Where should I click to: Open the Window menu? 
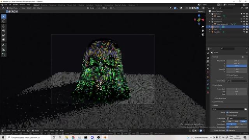(22, 5)
